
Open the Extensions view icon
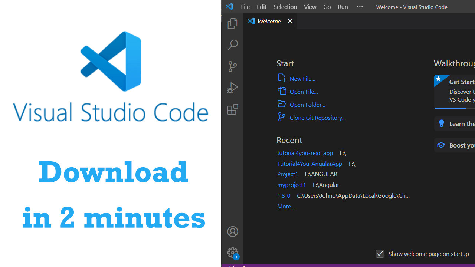[x=233, y=109]
